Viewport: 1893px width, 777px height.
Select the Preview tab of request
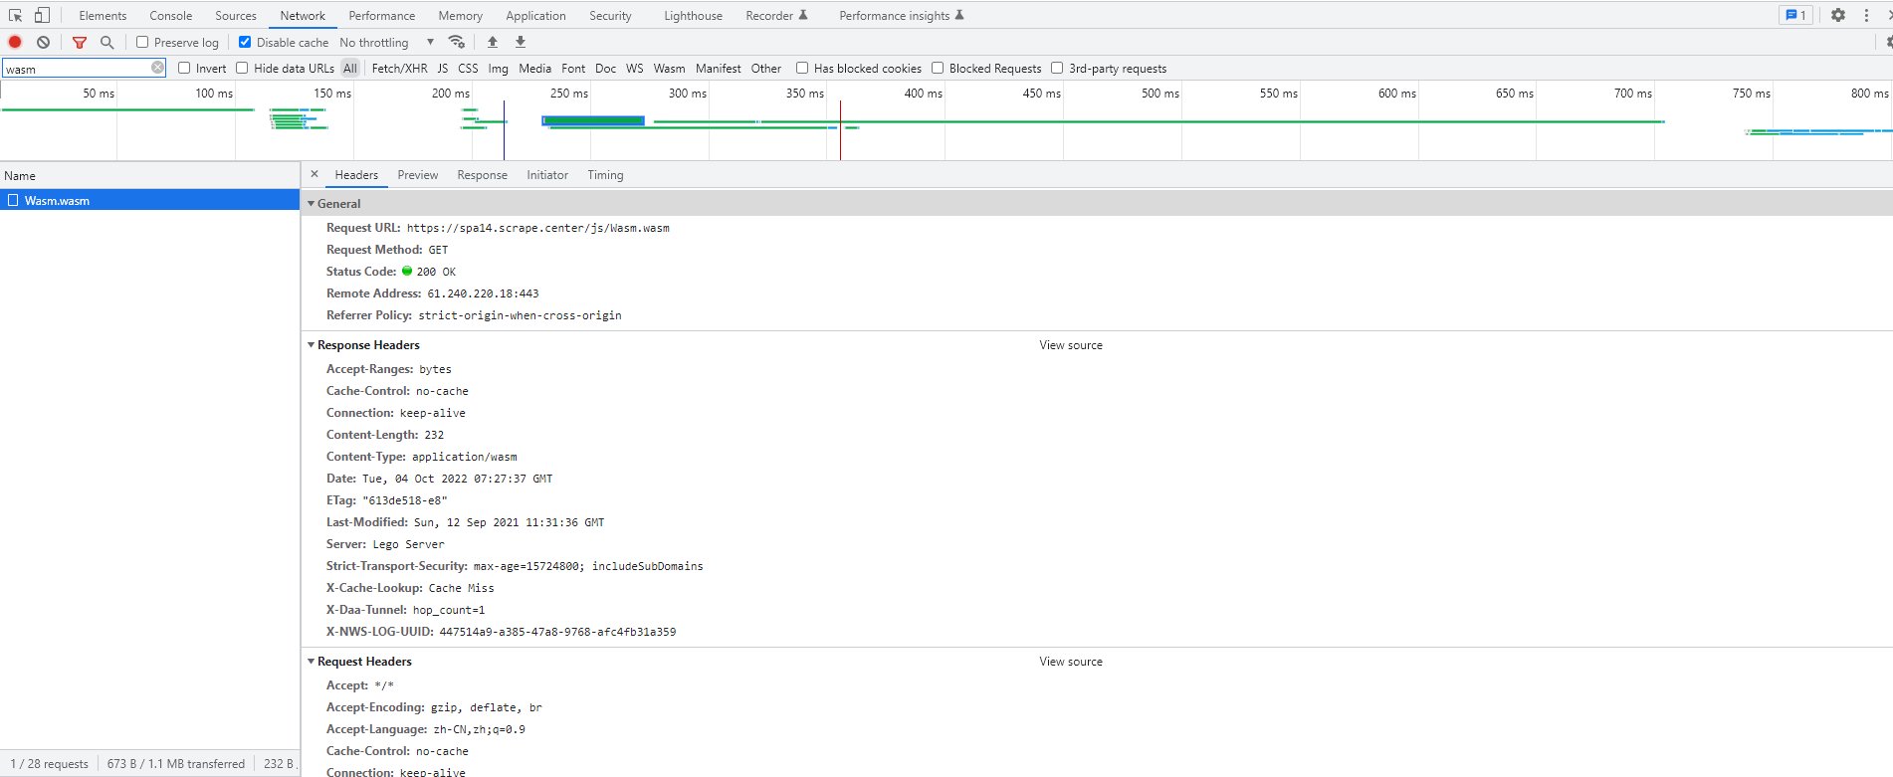(418, 175)
